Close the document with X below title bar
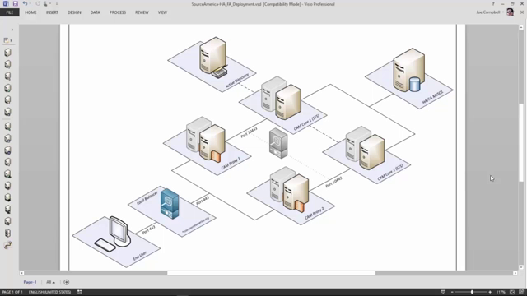The image size is (527, 296). (522, 12)
